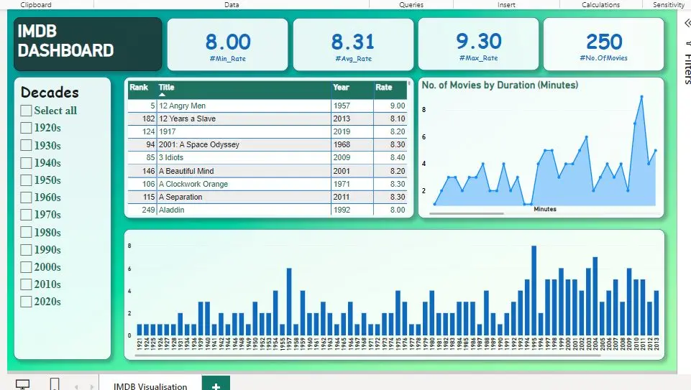Select the 12 Angry Men row

pos(267,106)
